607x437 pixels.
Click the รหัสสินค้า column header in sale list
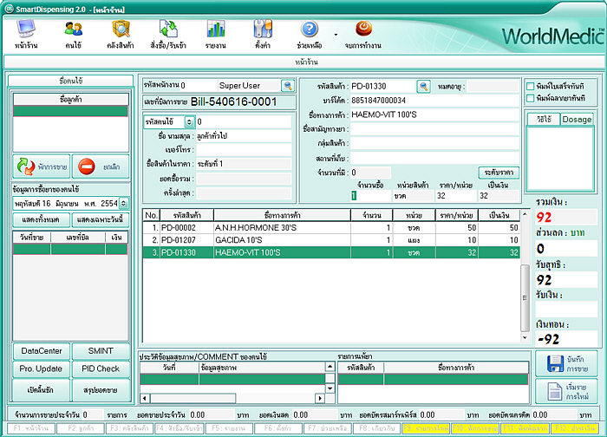click(x=186, y=215)
